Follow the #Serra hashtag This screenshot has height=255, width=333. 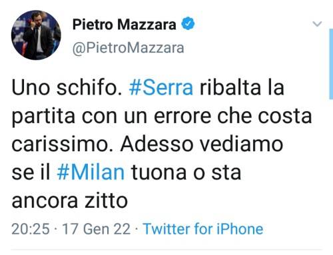161,88
